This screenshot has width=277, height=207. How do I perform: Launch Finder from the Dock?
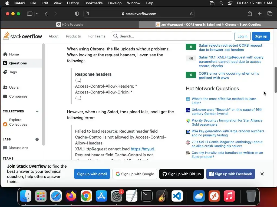(26, 196)
